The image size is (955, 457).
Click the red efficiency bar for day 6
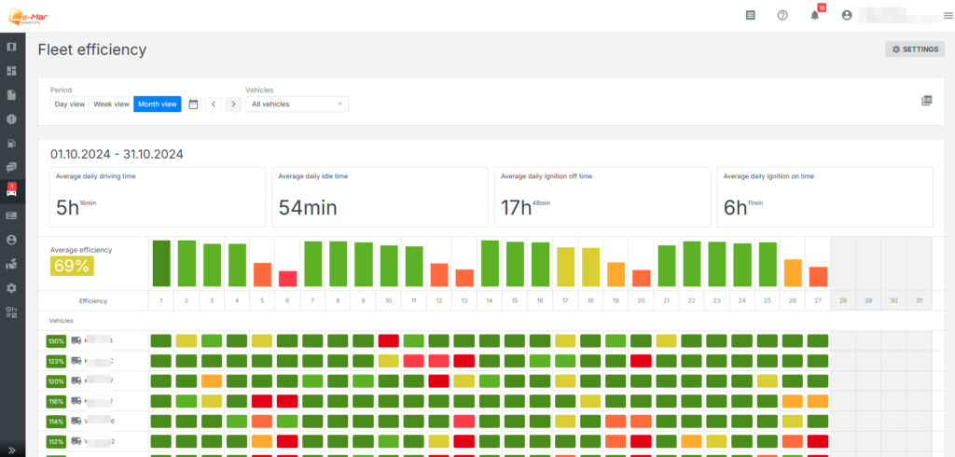point(287,279)
